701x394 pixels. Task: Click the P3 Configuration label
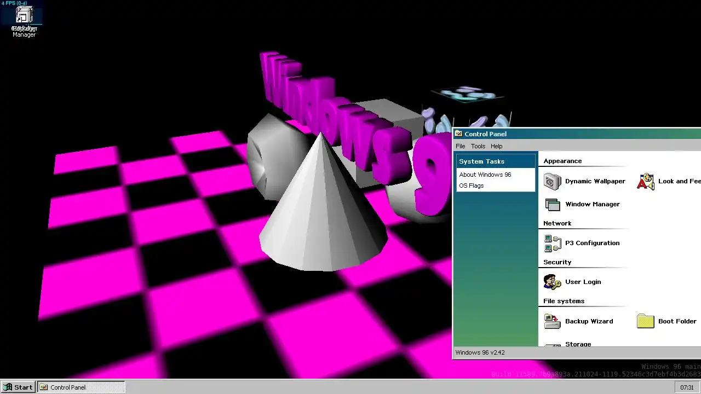pos(593,243)
